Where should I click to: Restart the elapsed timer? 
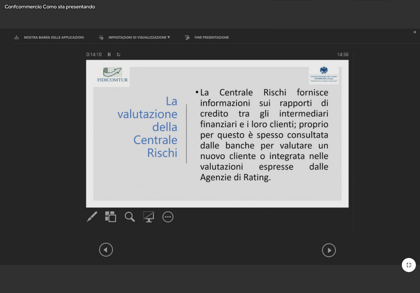point(119,55)
